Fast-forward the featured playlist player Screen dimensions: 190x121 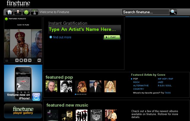pos(30,60)
